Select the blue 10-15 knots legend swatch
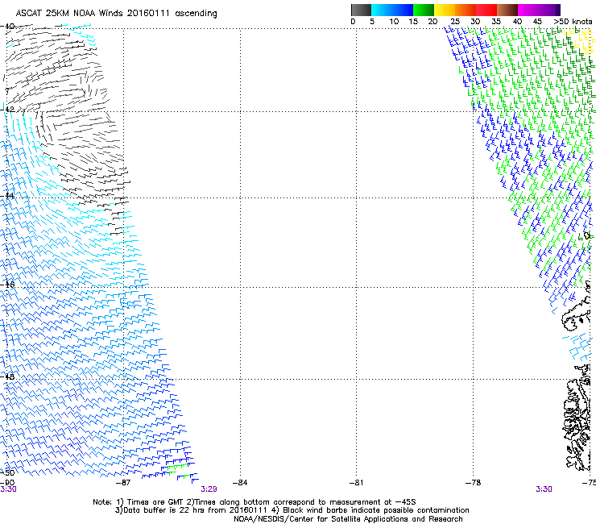The height and width of the screenshot is (524, 596). click(403, 10)
